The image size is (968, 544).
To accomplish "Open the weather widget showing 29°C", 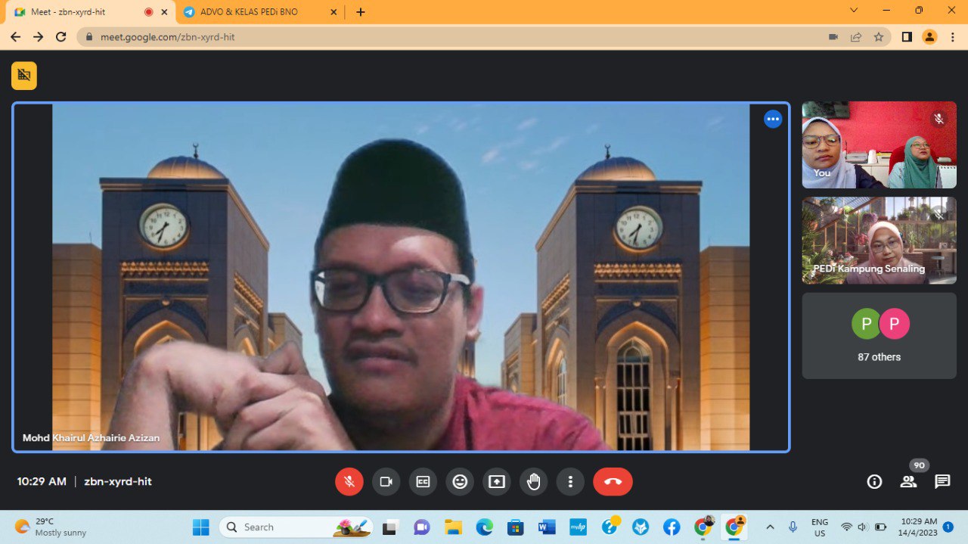I will [x=51, y=527].
